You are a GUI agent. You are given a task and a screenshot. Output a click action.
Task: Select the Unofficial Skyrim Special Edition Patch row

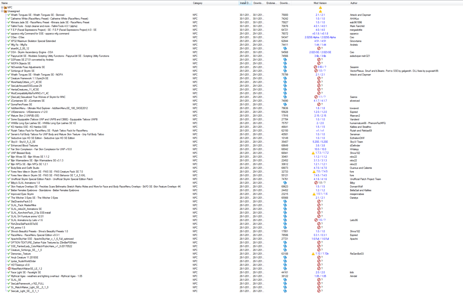pyautogui.click(x=231, y=179)
